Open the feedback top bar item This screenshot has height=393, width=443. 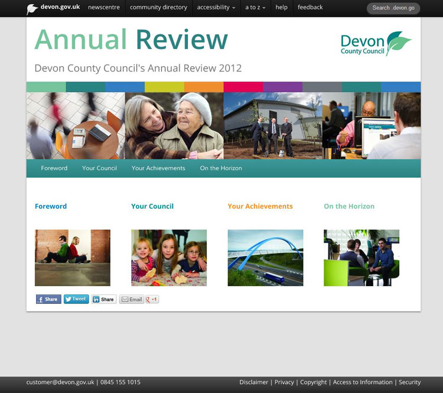310,7
